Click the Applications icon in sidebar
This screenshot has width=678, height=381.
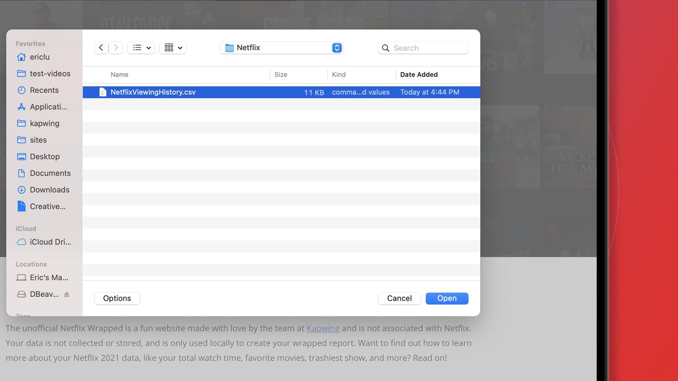[x=21, y=107]
